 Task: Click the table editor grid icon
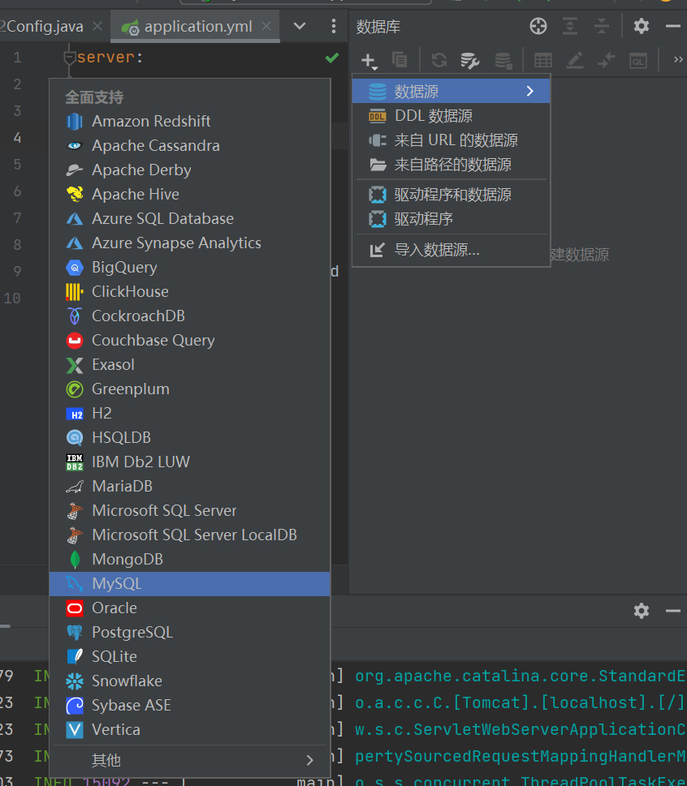coord(543,61)
